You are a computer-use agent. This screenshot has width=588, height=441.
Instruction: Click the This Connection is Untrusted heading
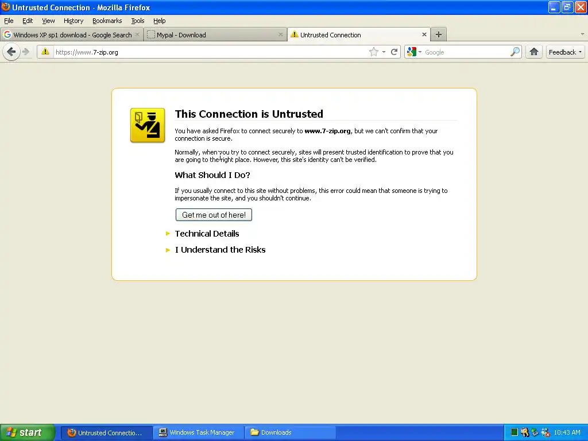click(x=249, y=114)
